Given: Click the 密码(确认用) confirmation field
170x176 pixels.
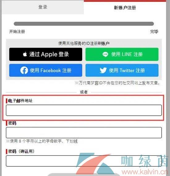Looking at the screenshot, I should click(84, 161).
